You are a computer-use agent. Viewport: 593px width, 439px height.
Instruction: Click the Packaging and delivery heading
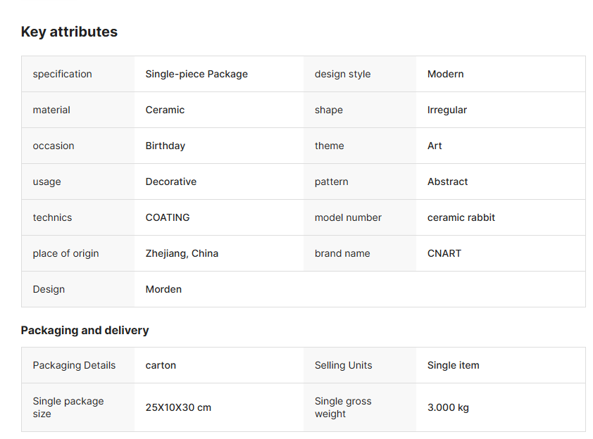(85, 330)
